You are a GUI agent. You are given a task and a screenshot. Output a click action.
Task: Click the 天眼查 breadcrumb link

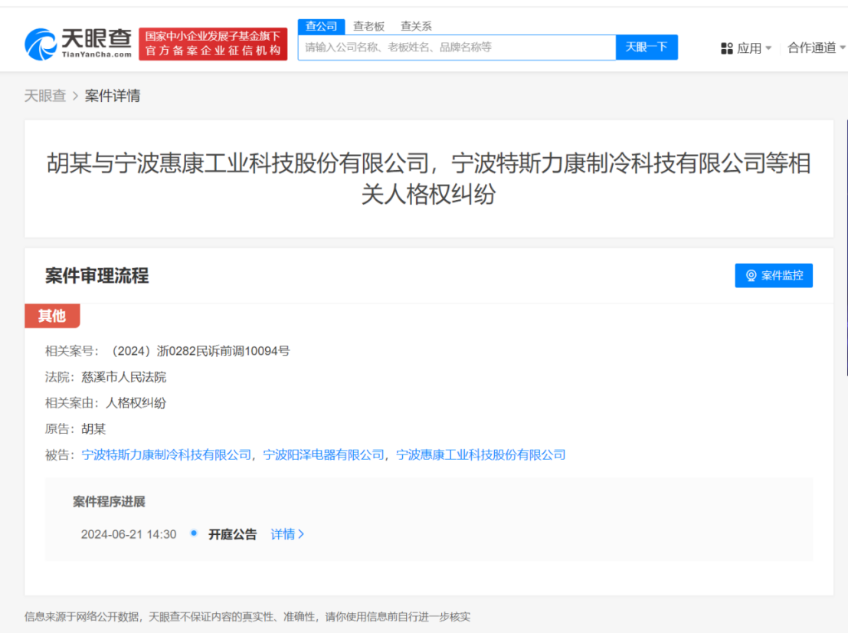(45, 95)
